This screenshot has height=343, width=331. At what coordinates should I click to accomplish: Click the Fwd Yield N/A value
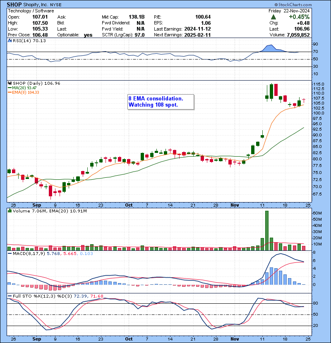(140, 29)
